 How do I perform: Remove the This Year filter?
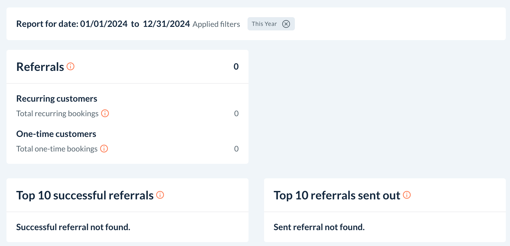[x=286, y=24]
